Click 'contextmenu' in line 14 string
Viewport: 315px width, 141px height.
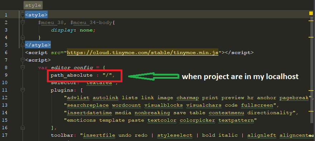(226, 113)
